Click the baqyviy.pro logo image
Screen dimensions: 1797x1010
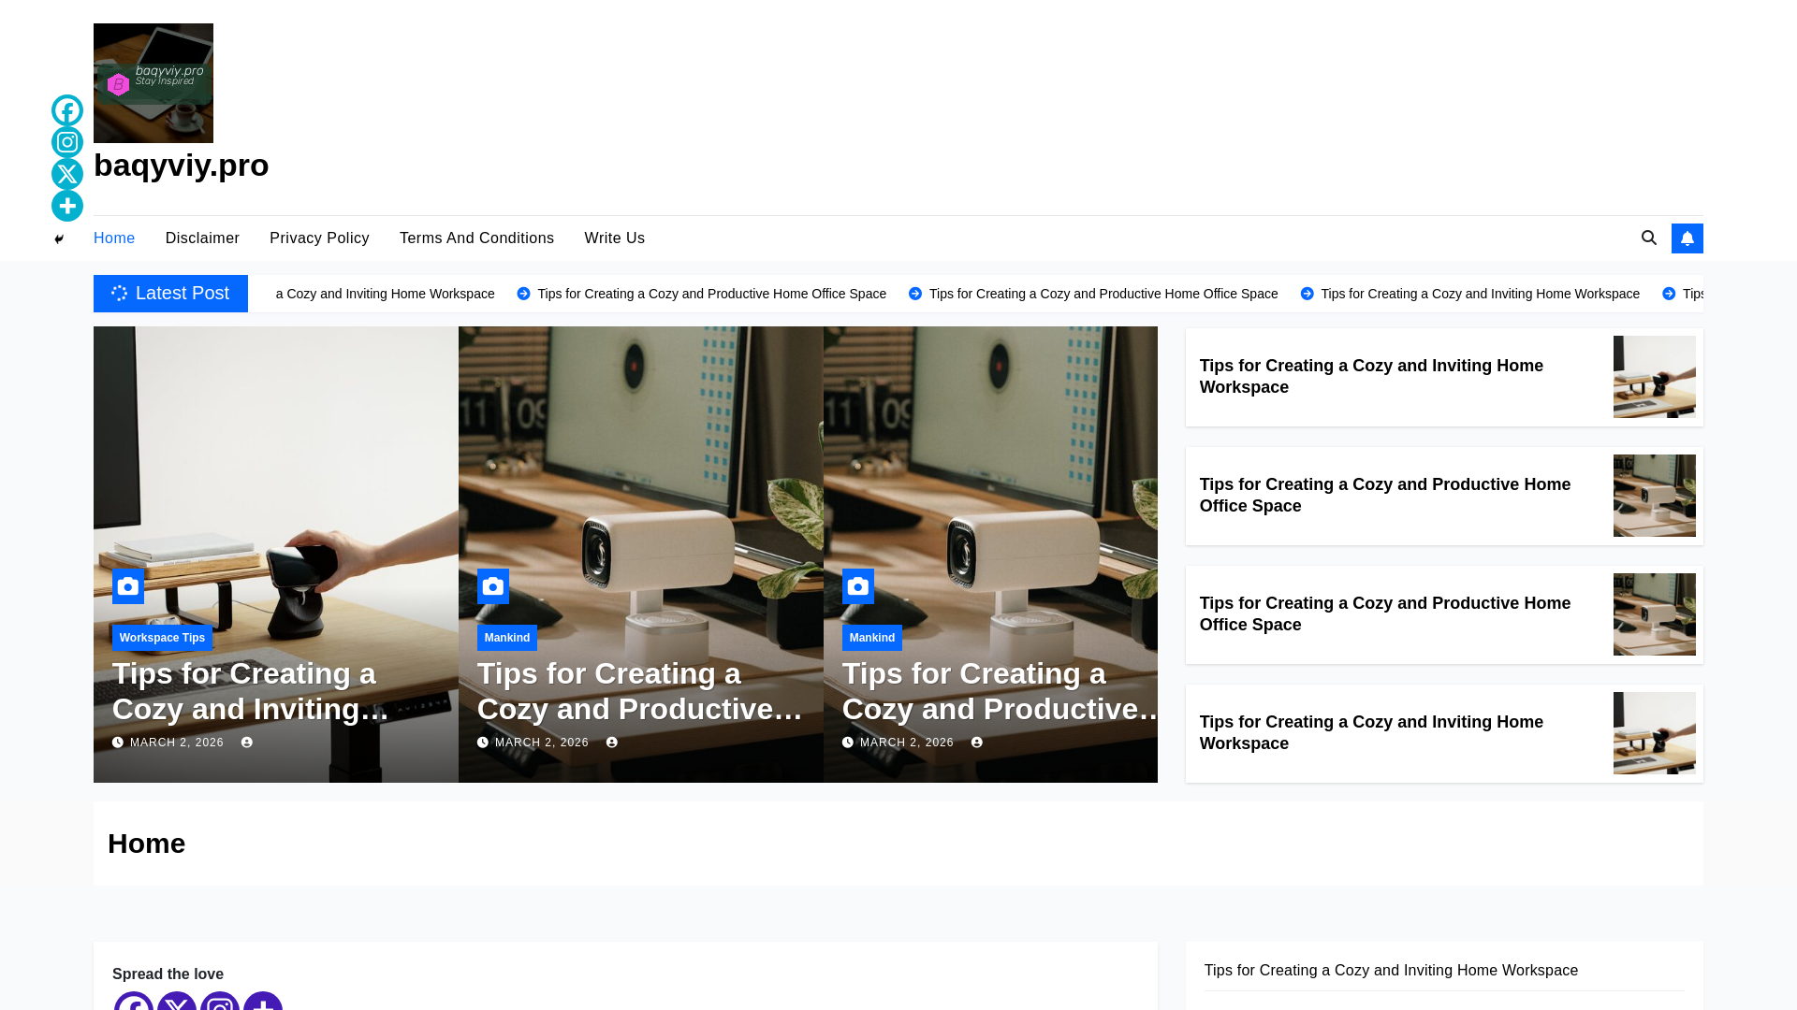click(x=153, y=83)
